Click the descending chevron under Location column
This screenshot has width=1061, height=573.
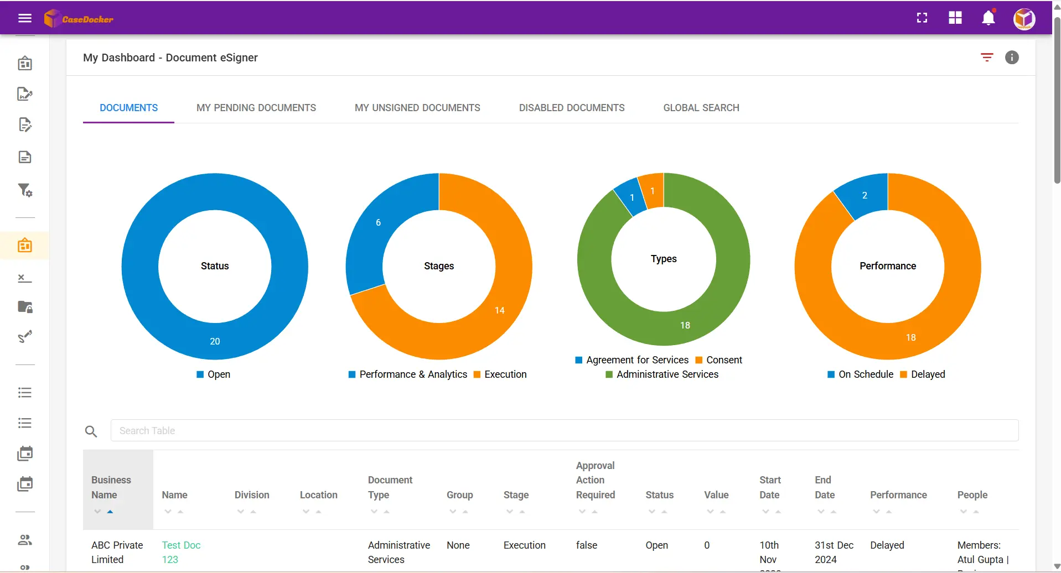click(306, 512)
